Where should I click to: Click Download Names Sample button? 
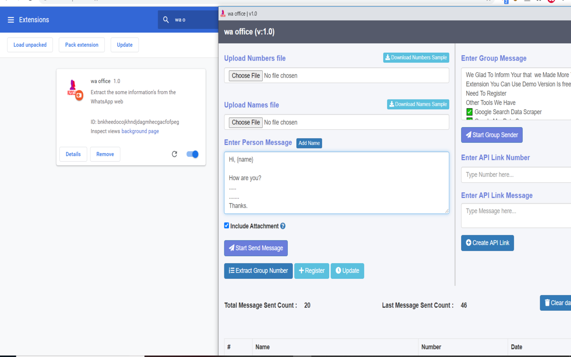(418, 104)
